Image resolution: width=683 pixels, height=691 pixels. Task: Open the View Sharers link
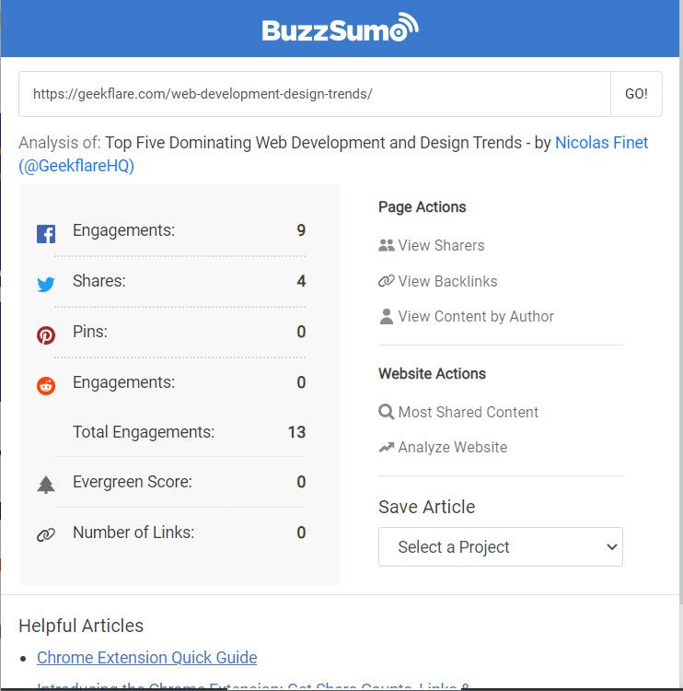[x=441, y=245]
